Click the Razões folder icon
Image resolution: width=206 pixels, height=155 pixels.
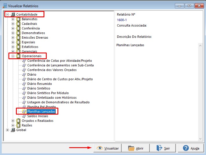coord(18,125)
